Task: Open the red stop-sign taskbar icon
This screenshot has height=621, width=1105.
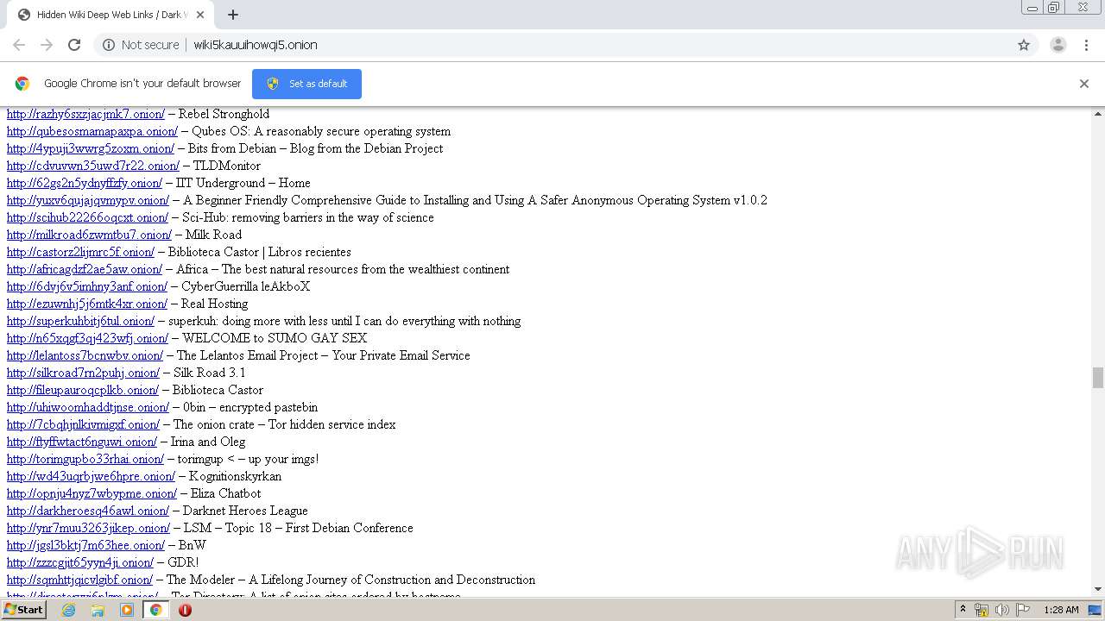Action: (185, 610)
